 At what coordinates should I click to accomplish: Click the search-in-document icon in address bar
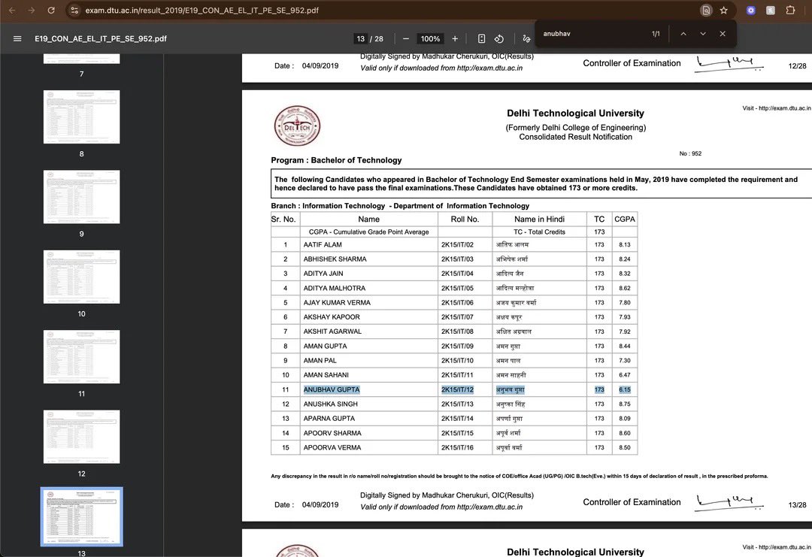point(706,10)
